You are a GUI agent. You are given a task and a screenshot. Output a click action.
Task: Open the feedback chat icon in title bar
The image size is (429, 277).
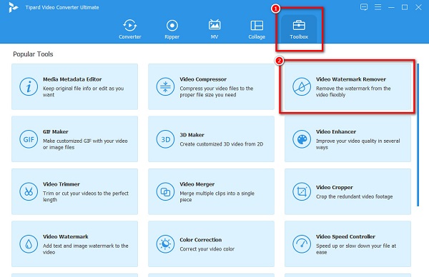364,7
